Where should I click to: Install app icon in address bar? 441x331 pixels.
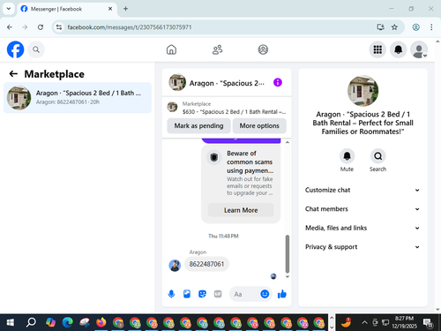point(380,27)
